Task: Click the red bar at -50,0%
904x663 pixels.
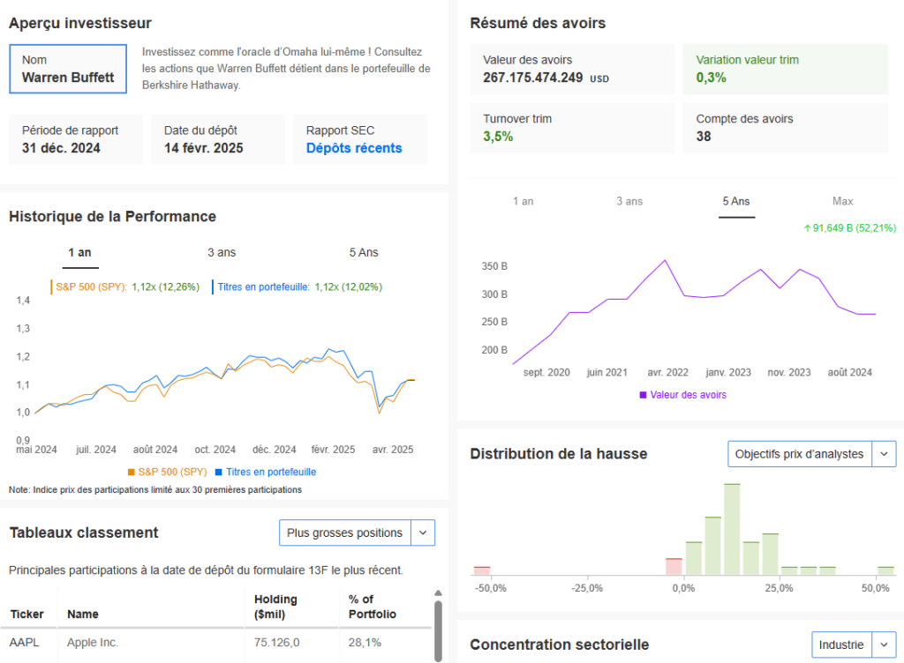Action: (481, 570)
